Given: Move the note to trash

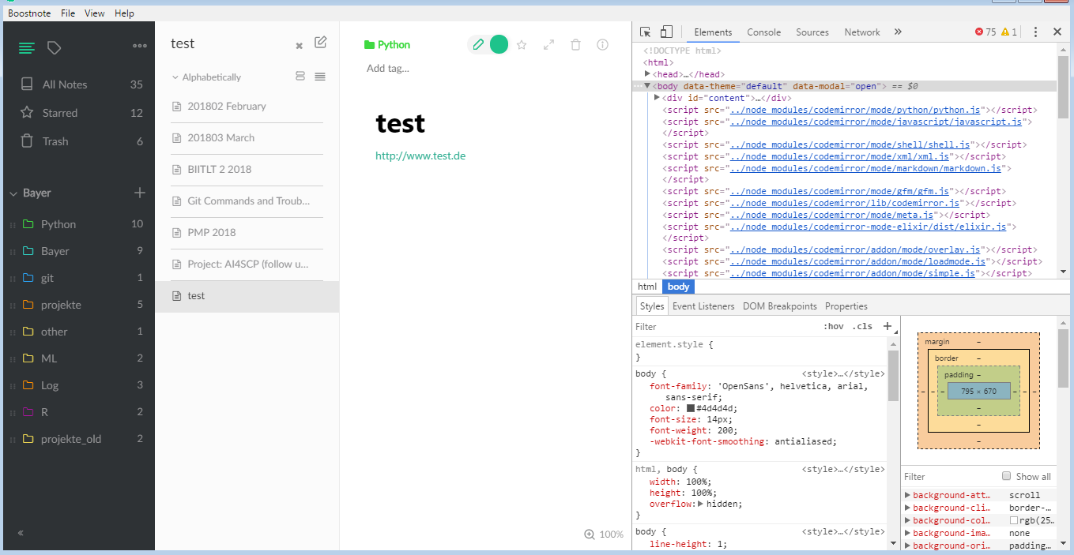Looking at the screenshot, I should [575, 45].
